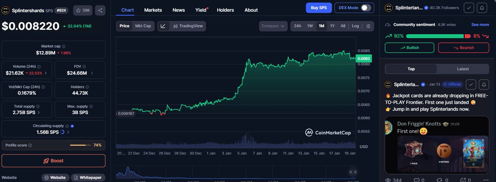Switch to TradingView chart mode

pos(188,26)
